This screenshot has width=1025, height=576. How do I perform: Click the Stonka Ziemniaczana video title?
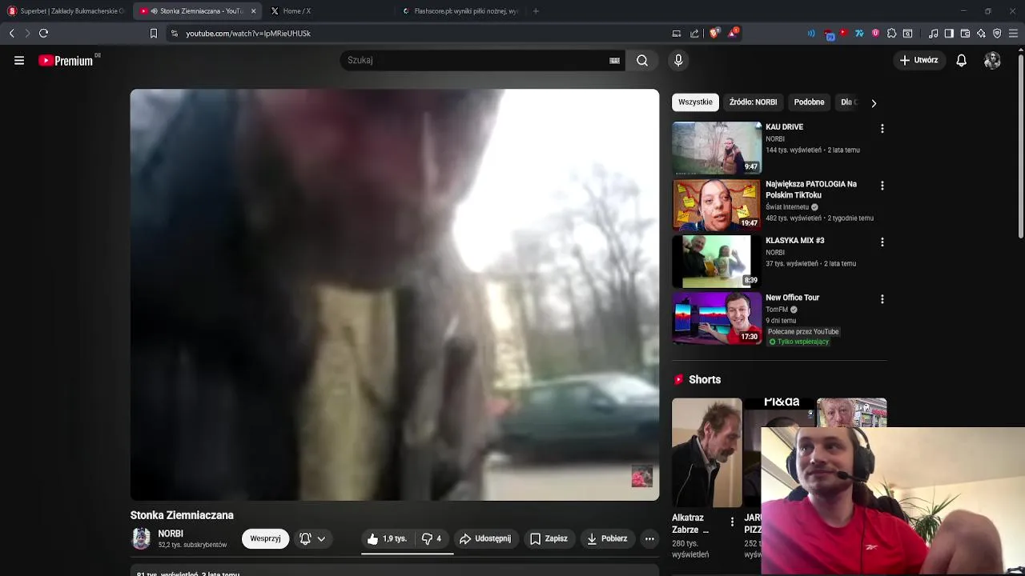182,515
